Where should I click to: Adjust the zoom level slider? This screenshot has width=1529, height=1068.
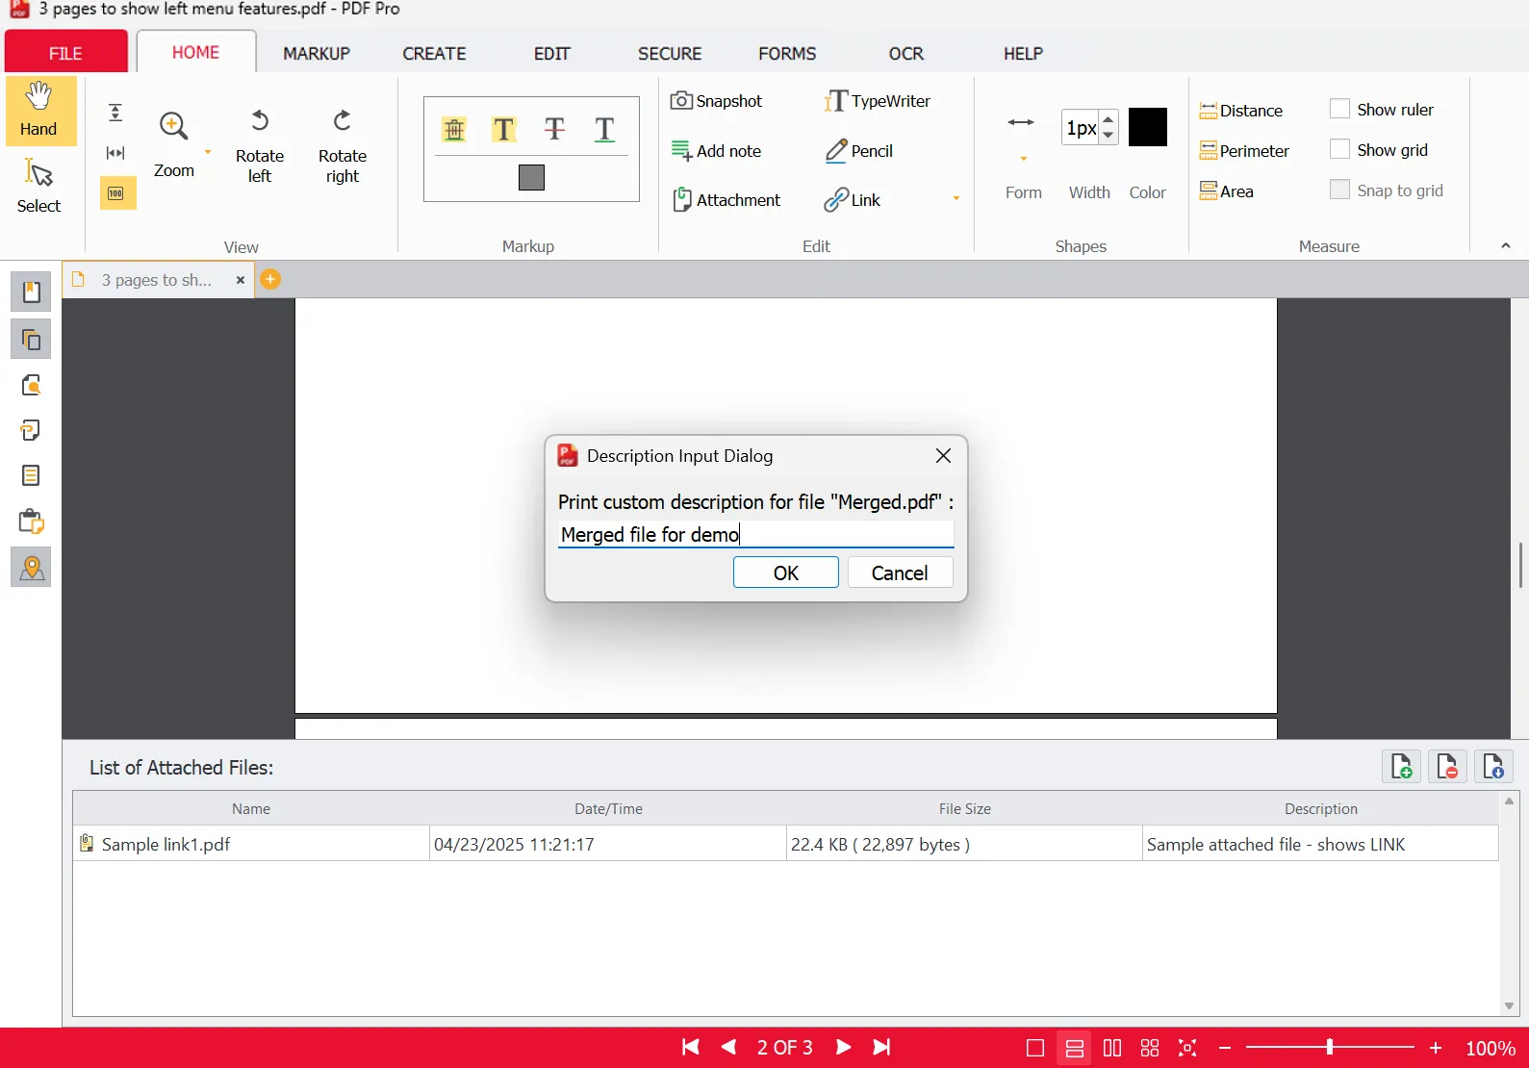click(1330, 1047)
